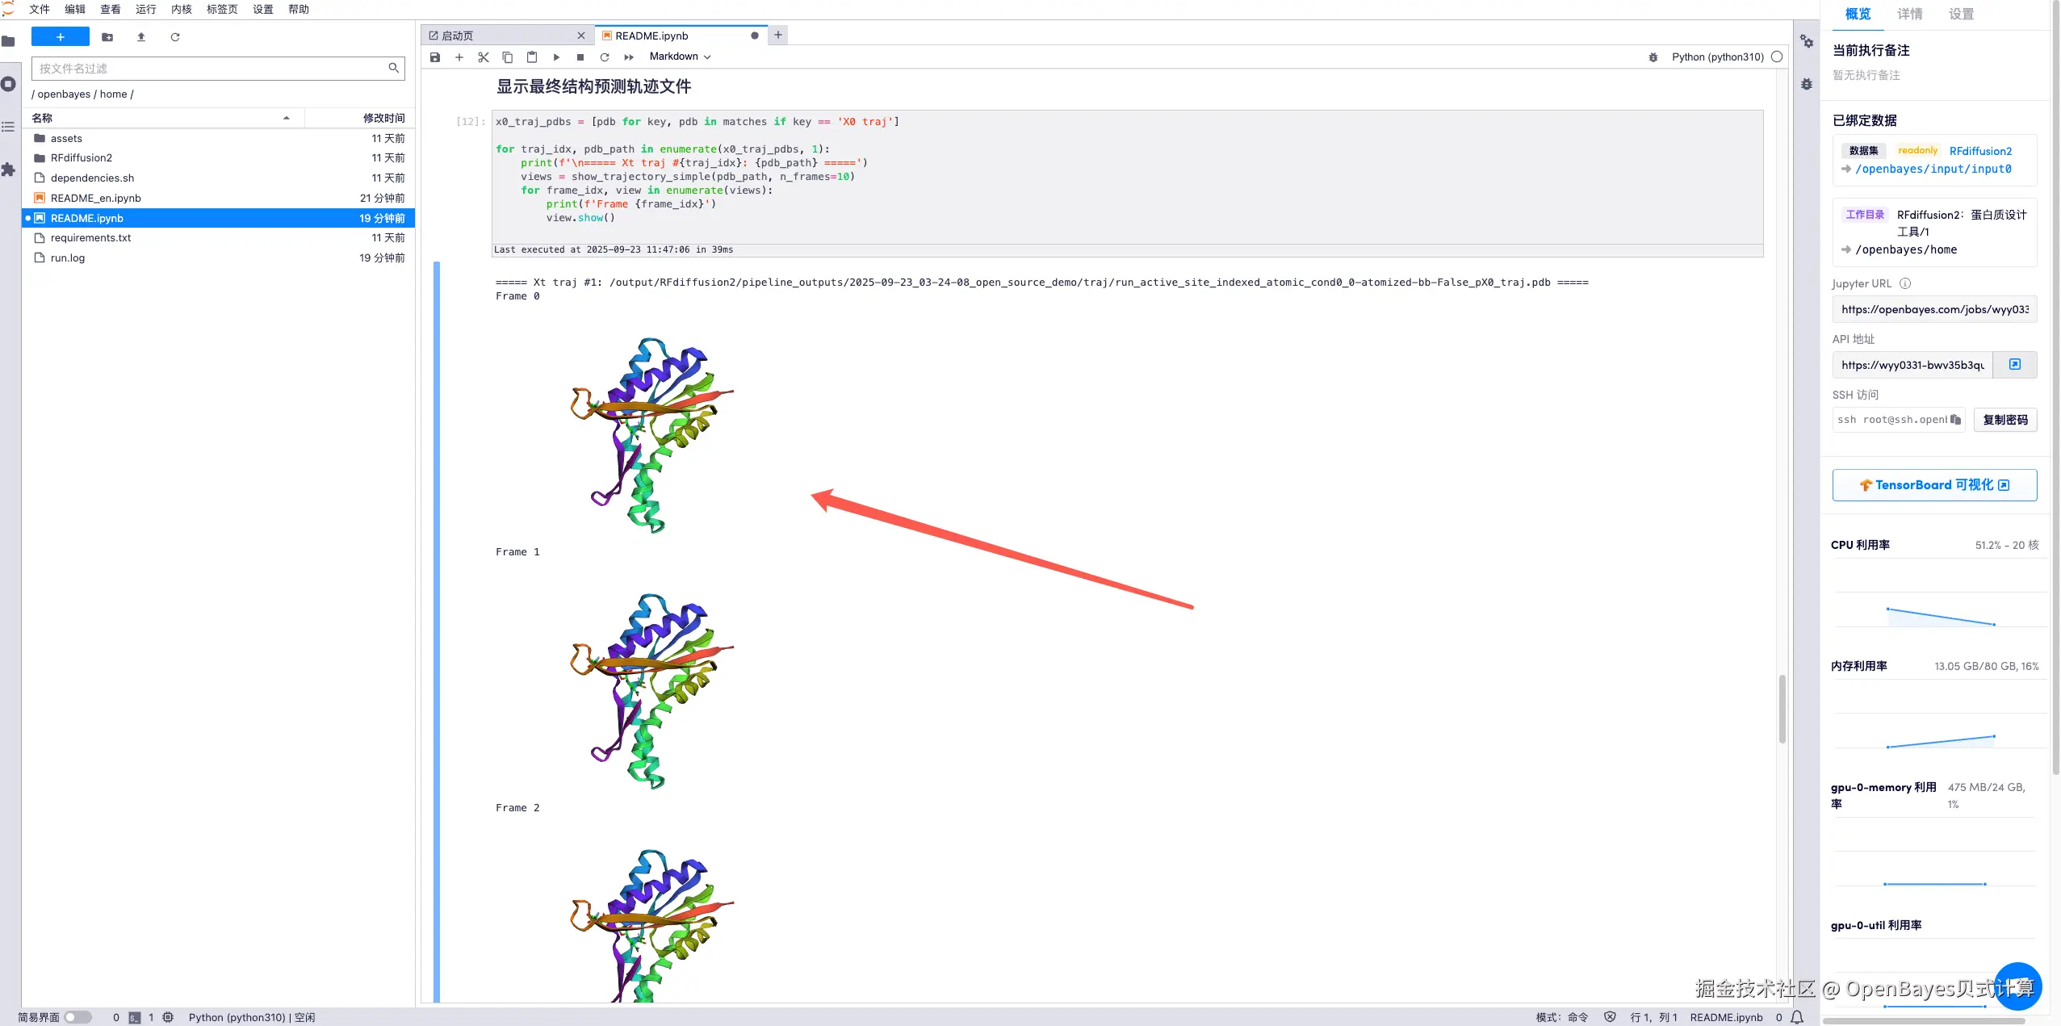Click the save notebook icon
Image resolution: width=2061 pixels, height=1026 pixels.
tap(435, 57)
